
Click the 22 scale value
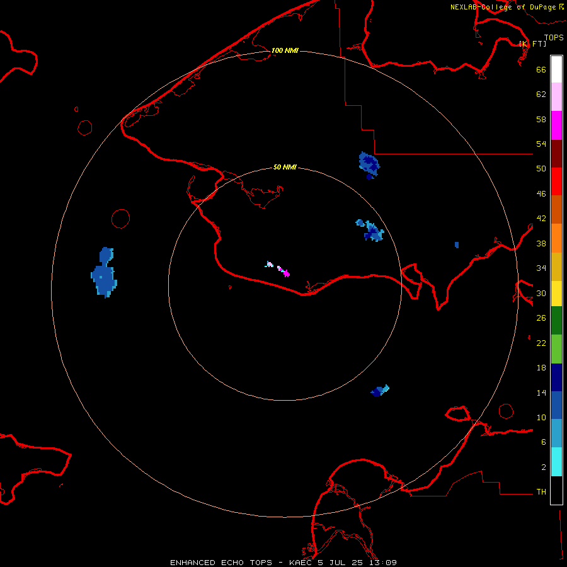click(541, 343)
